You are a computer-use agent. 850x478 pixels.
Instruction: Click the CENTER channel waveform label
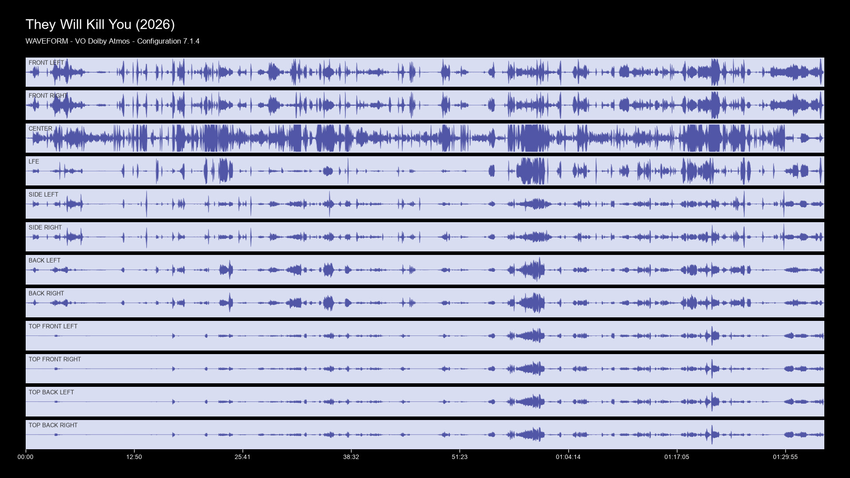click(40, 129)
